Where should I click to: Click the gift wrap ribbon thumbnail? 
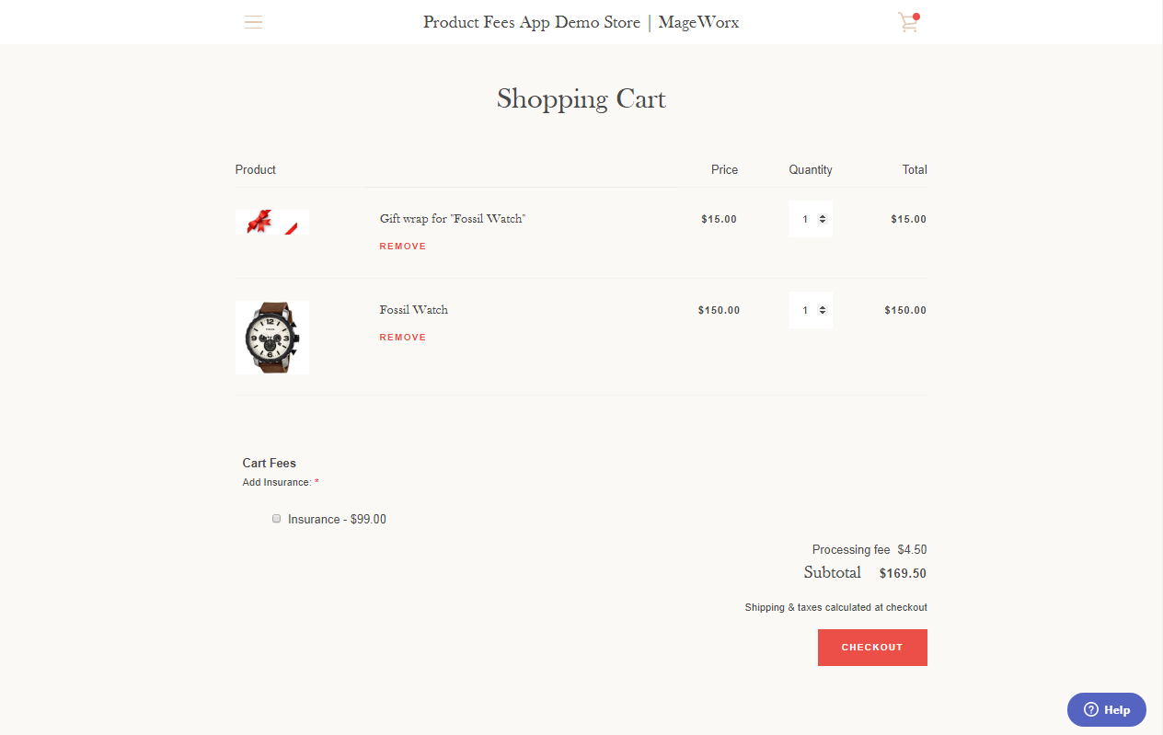tap(272, 222)
